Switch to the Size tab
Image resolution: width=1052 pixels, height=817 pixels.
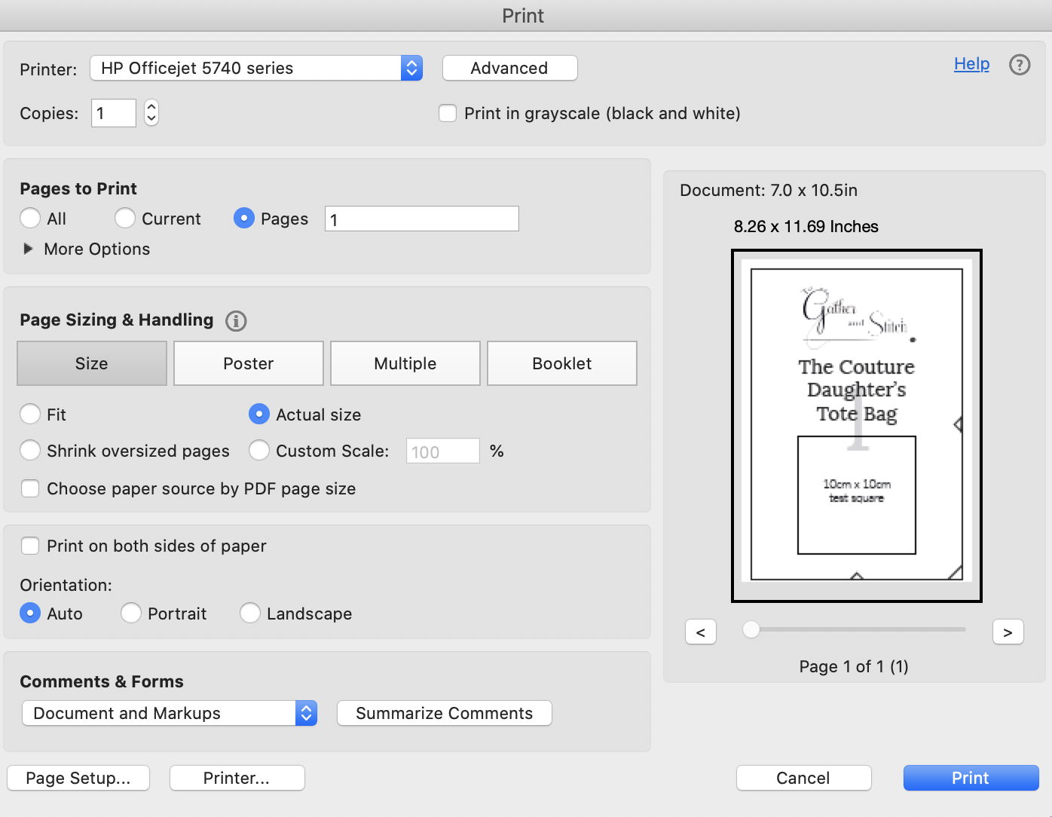pos(92,363)
